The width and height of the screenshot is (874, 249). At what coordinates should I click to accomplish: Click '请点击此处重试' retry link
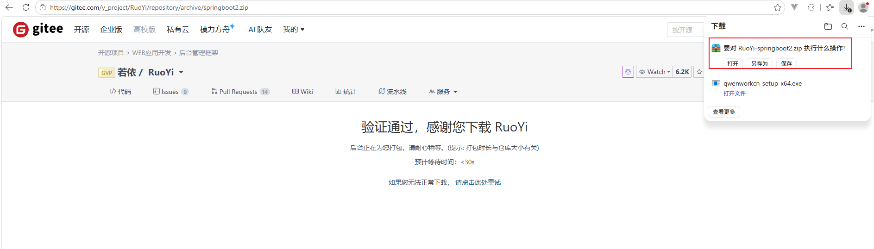click(x=478, y=182)
